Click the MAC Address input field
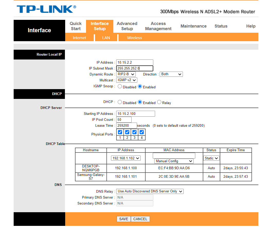Viewport: 271px width, 239px height. [x=174, y=156]
